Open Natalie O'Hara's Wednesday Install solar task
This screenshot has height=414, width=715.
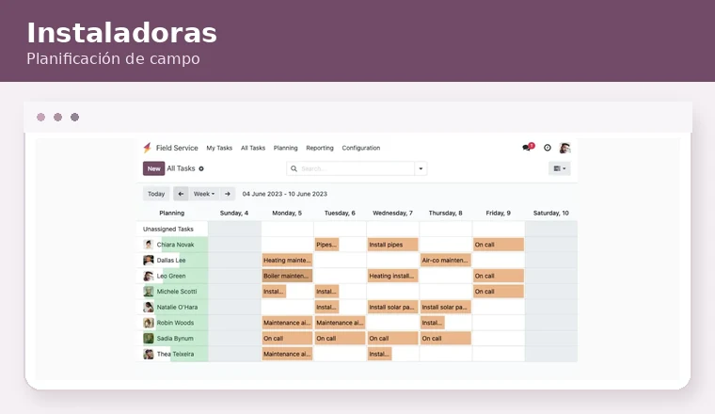click(x=392, y=307)
